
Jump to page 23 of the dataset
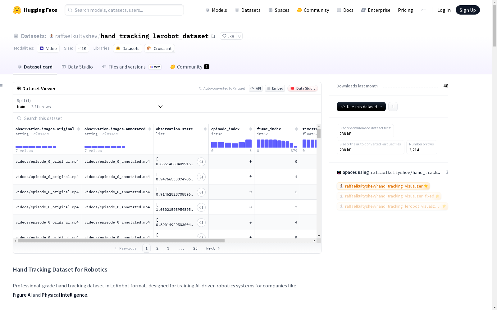click(195, 248)
